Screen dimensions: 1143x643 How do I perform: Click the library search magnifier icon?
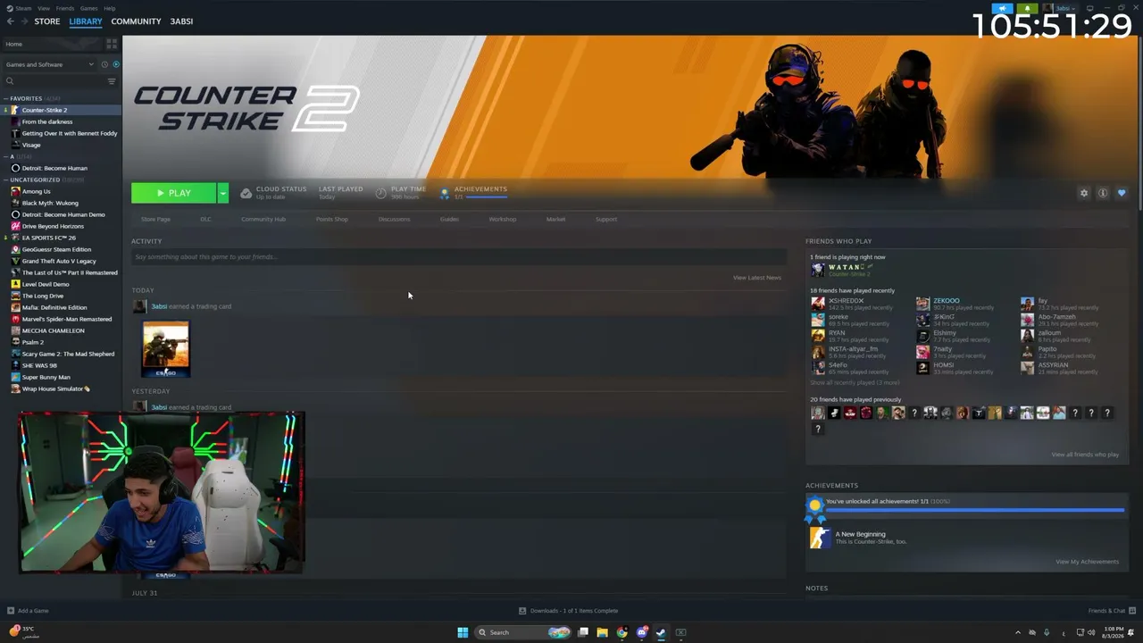click(10, 81)
